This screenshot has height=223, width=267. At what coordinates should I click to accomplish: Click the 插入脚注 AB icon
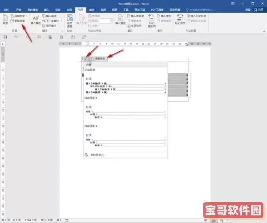point(36,20)
